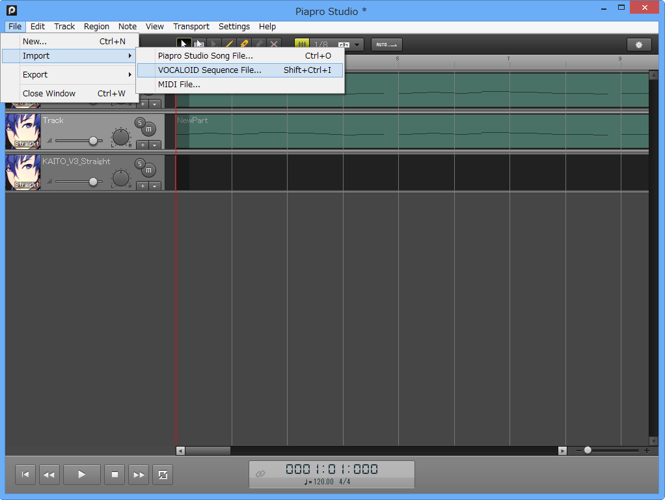Select the orange highlighter pencil tool
This screenshot has height=500, width=665.
(244, 44)
